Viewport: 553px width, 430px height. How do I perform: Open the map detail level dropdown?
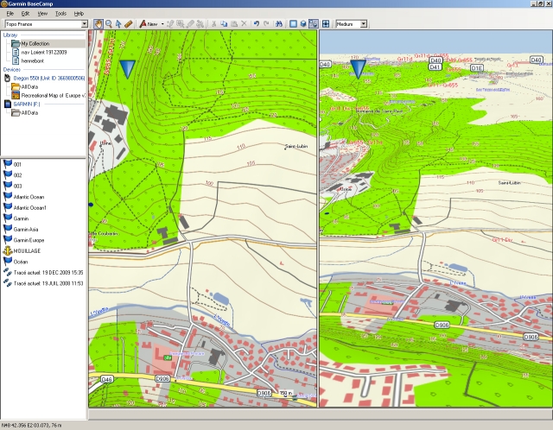(x=364, y=24)
